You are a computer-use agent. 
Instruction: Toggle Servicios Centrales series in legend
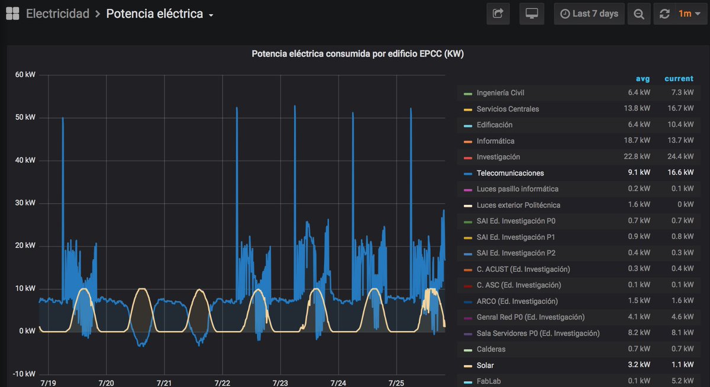click(x=508, y=109)
